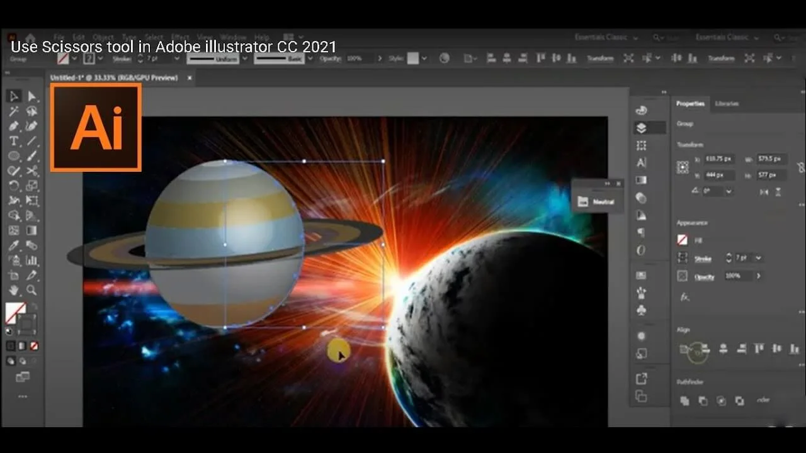Select the Gradient tool

coord(31,231)
